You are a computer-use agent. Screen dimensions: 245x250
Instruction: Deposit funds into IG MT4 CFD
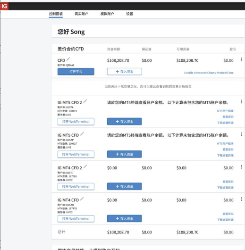(x=124, y=218)
